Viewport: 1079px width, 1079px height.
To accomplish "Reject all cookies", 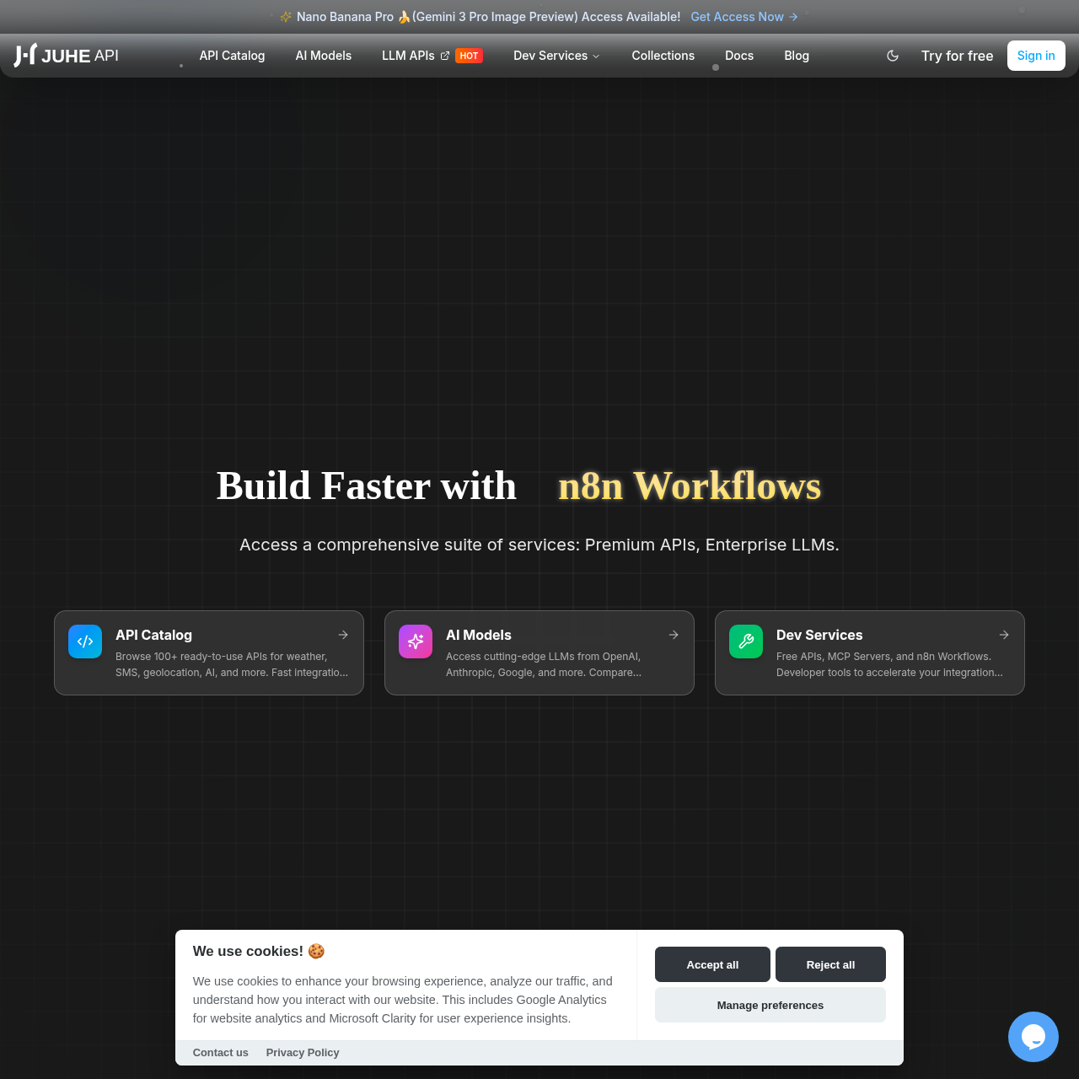I will coord(830,964).
